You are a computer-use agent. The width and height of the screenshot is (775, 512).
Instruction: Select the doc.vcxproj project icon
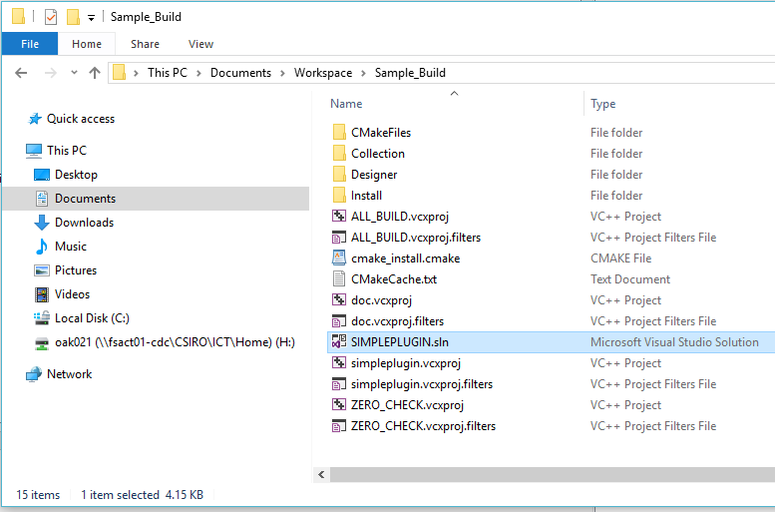pos(339,300)
